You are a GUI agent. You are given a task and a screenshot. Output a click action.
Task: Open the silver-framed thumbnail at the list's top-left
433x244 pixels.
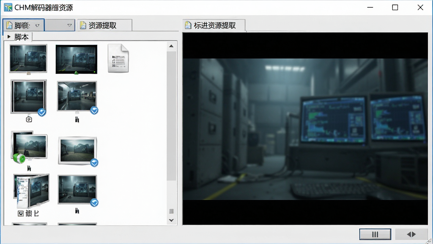(28, 58)
